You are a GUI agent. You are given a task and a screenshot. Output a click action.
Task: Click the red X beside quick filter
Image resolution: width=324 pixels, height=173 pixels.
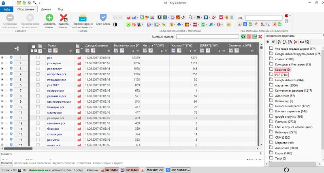coord(260,37)
